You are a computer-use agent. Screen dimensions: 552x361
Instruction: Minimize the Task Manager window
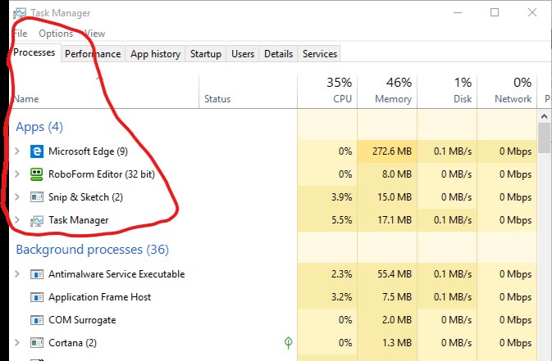tap(458, 12)
